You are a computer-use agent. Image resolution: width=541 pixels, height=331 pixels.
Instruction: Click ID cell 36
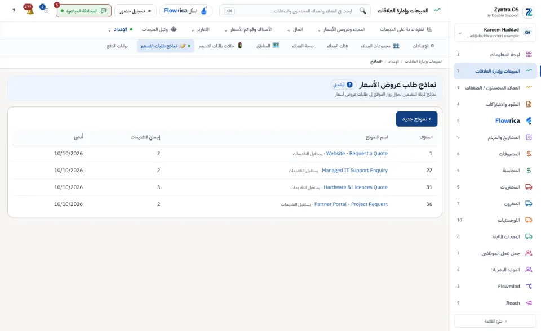[x=429, y=204]
